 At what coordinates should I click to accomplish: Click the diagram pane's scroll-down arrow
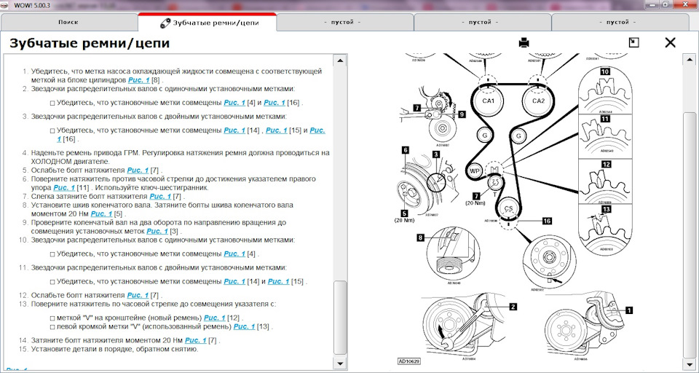pyautogui.click(x=690, y=362)
